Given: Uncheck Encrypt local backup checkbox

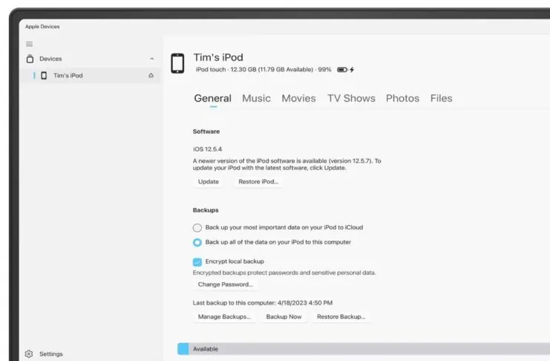Looking at the screenshot, I should (197, 262).
